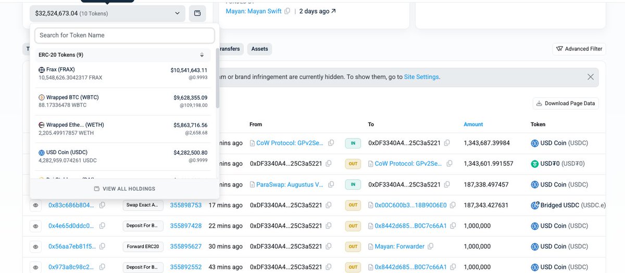Open transaction 0x56aa7eb81f5... hash link
This screenshot has width=625, height=273.
click(x=71, y=246)
